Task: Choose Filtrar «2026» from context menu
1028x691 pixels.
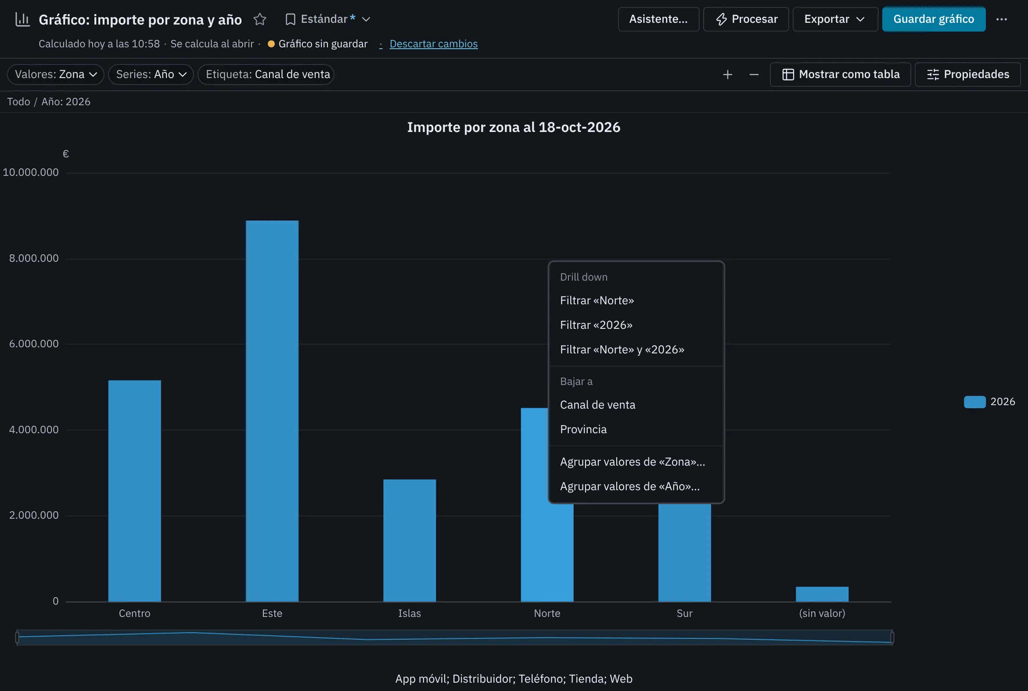Action: [x=636, y=325]
